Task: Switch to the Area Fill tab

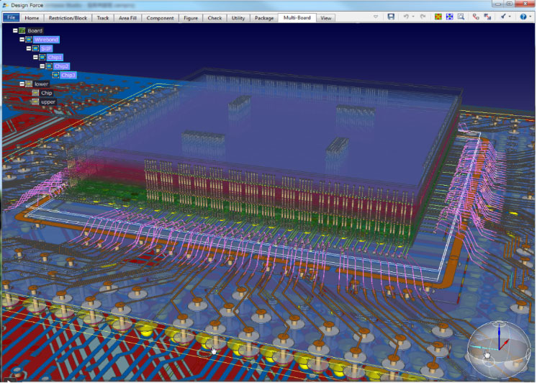Action: pyautogui.click(x=128, y=17)
